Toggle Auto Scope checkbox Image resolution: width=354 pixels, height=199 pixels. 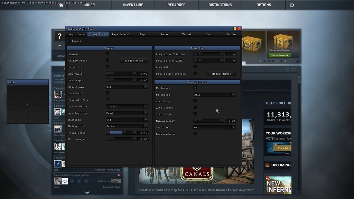[x=195, y=114]
